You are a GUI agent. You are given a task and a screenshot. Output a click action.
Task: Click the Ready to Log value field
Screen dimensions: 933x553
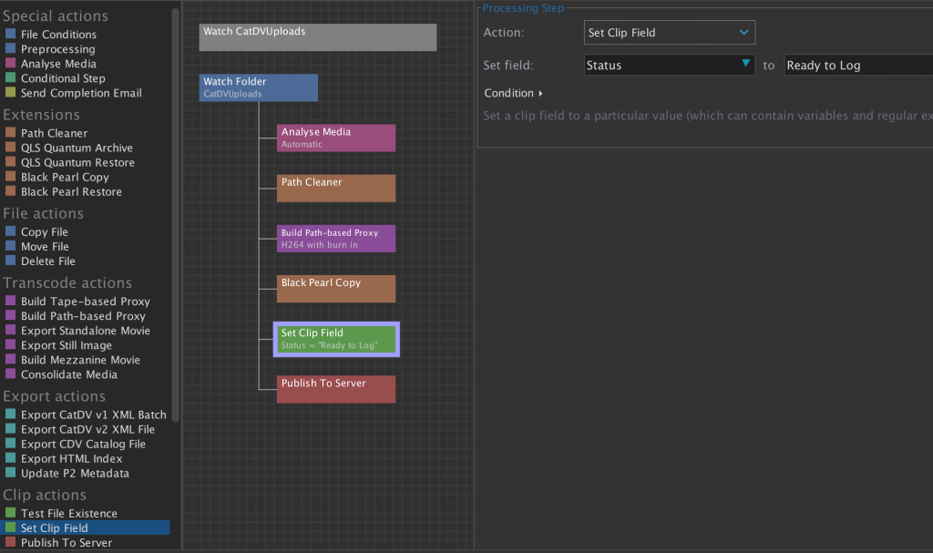(856, 65)
